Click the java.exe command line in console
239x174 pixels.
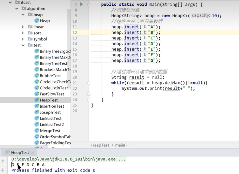click(x=68, y=159)
